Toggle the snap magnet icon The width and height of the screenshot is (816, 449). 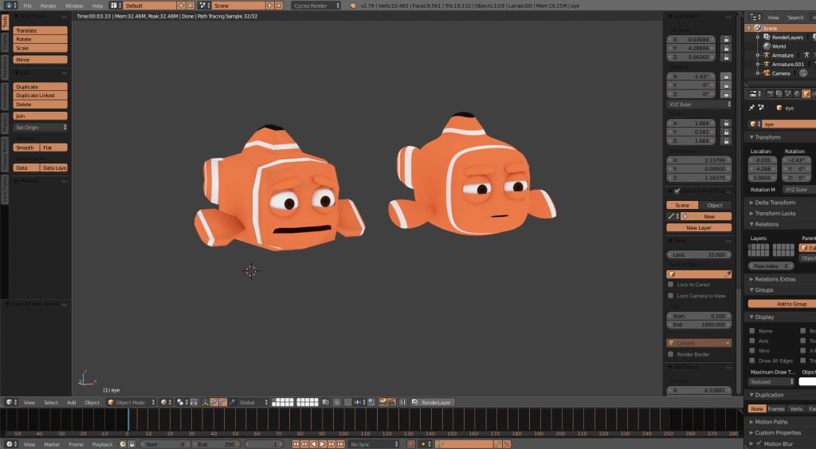(348, 402)
